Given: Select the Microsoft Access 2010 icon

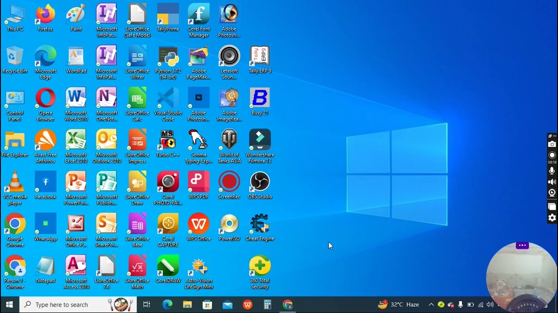Looking at the screenshot, I should coord(76,273).
